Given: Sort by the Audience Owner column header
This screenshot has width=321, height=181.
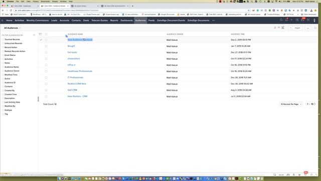Looking at the screenshot, I should click(175, 34).
